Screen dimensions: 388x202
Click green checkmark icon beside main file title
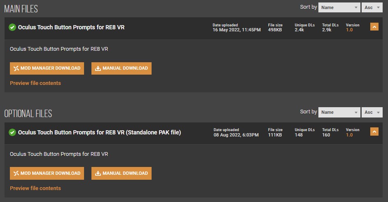click(12, 27)
